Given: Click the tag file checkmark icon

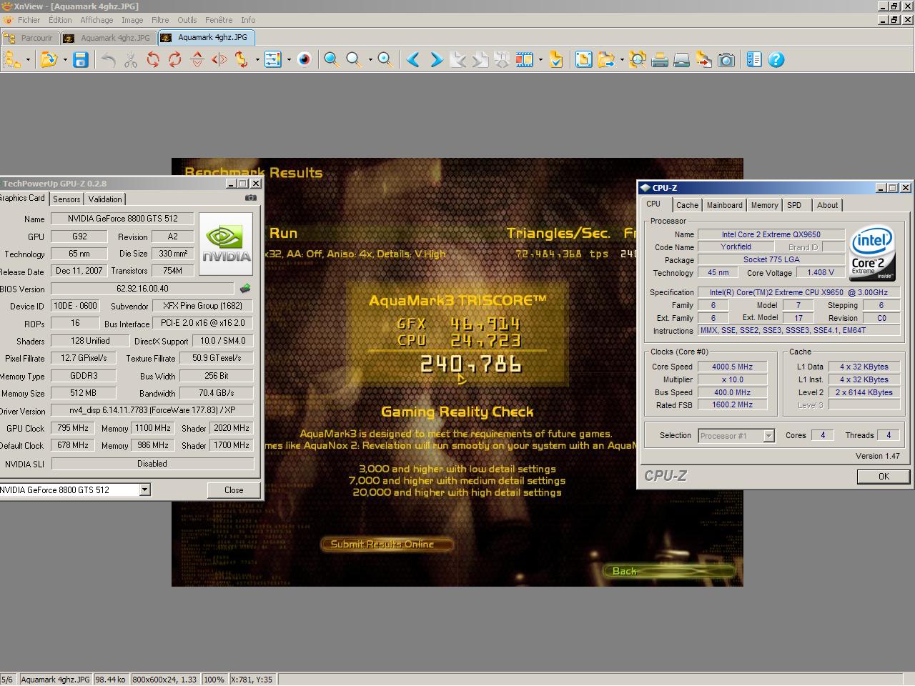Looking at the screenshot, I should (x=556, y=60).
